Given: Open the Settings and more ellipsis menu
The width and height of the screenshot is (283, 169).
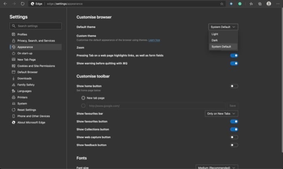Looking at the screenshot, I should (x=278, y=4).
